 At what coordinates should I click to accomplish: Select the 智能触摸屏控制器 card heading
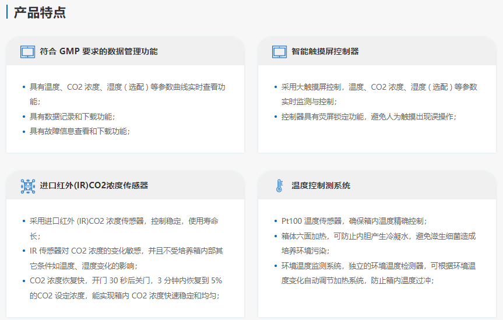[325, 51]
